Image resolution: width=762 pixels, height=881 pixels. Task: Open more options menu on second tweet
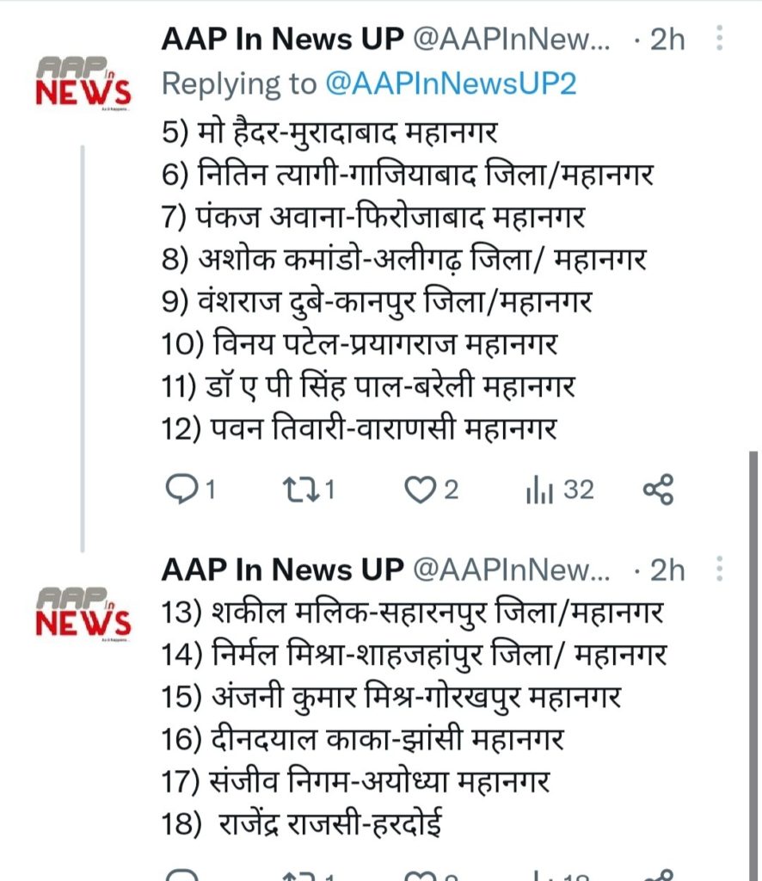(x=720, y=569)
